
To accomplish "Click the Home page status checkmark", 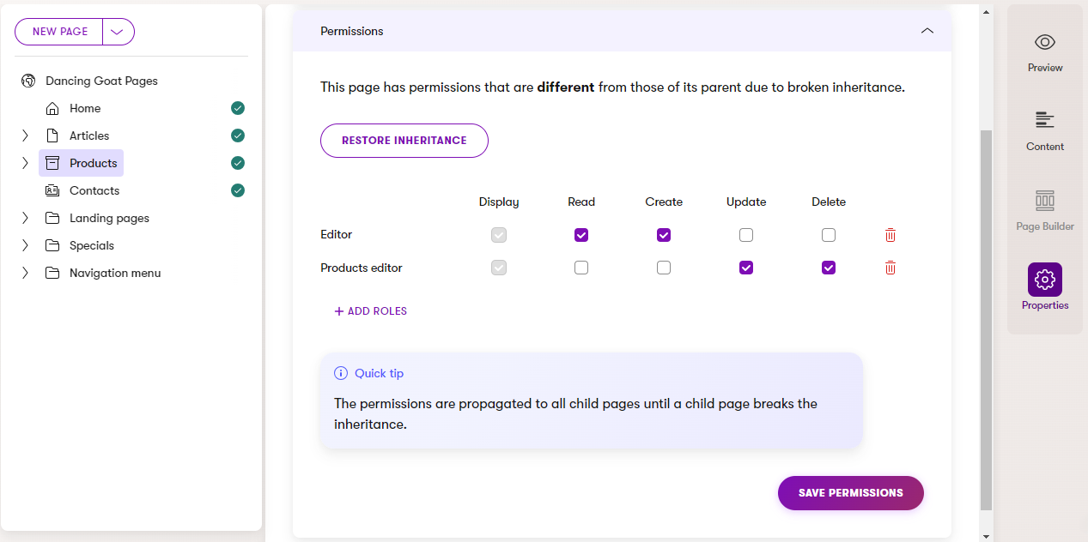I will coord(238,108).
